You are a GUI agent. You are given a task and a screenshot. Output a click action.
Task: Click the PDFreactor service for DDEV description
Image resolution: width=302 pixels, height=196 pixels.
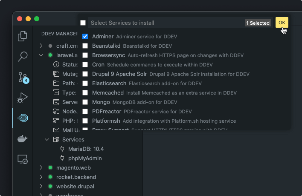click(158, 112)
